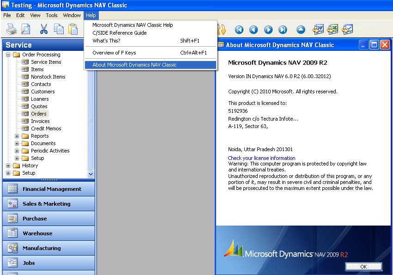Select Orders in the Service tree
Viewport: 393px width, 275px height.
coord(39,114)
